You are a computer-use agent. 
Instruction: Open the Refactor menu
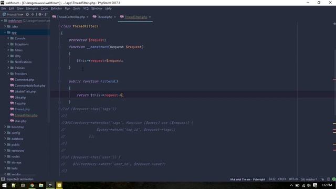[x=56, y=8]
